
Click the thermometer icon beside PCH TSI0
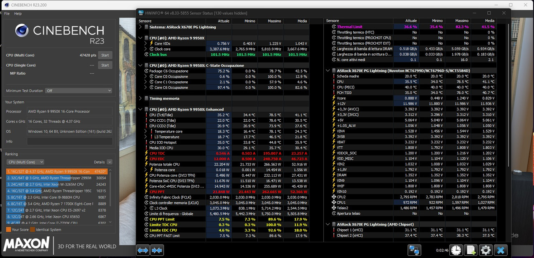[334, 93]
